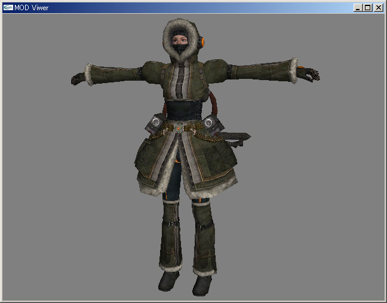Image resolution: width=387 pixels, height=303 pixels.
Task: Click the gloved hand on the left side
Action: pyautogui.click(x=78, y=78)
